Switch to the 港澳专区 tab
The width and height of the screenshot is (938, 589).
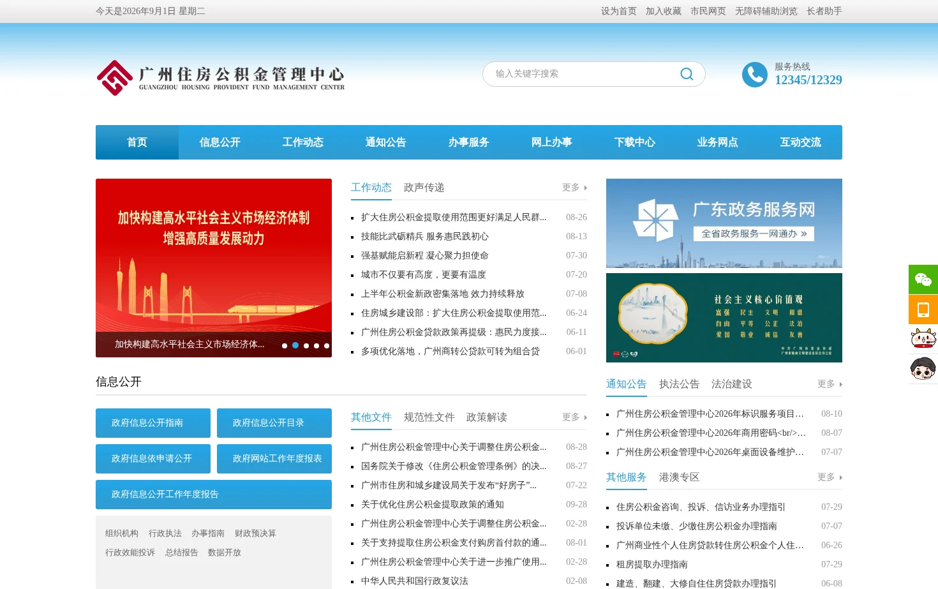[680, 477]
